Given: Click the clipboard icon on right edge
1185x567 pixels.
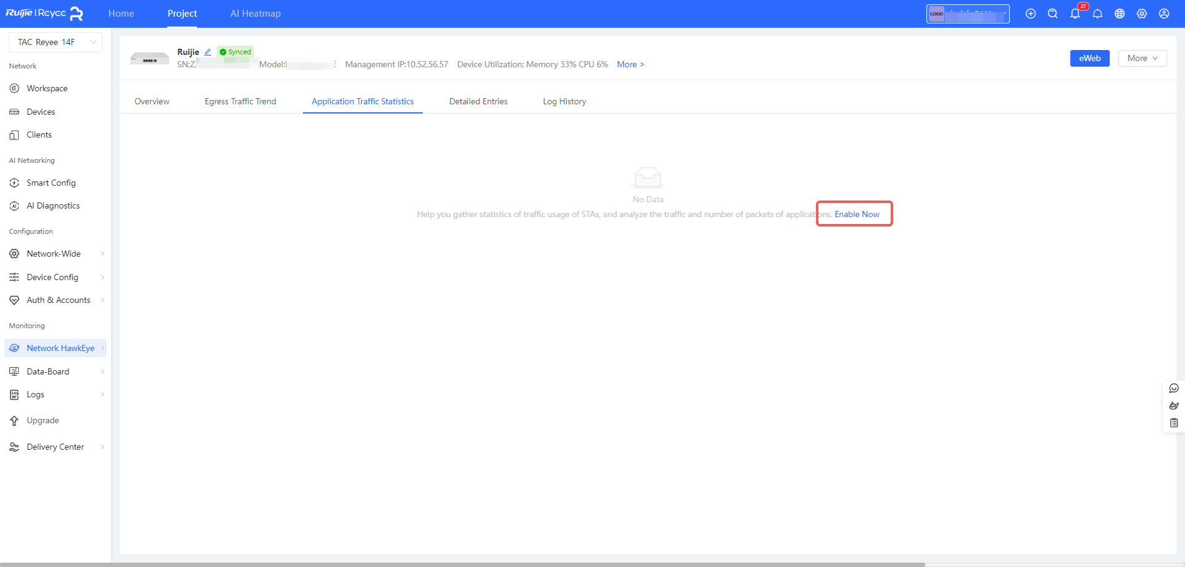Looking at the screenshot, I should tap(1174, 423).
